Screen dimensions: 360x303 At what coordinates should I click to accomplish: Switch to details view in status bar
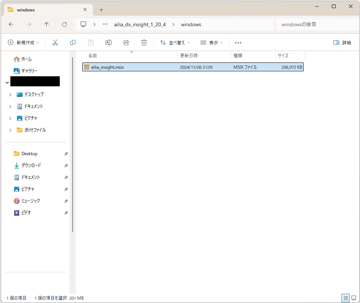coord(345,298)
